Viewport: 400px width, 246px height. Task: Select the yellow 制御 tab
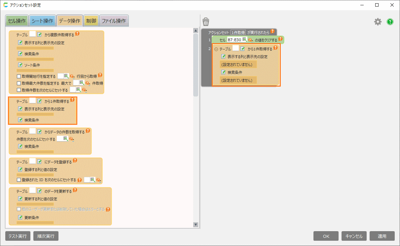(91, 21)
